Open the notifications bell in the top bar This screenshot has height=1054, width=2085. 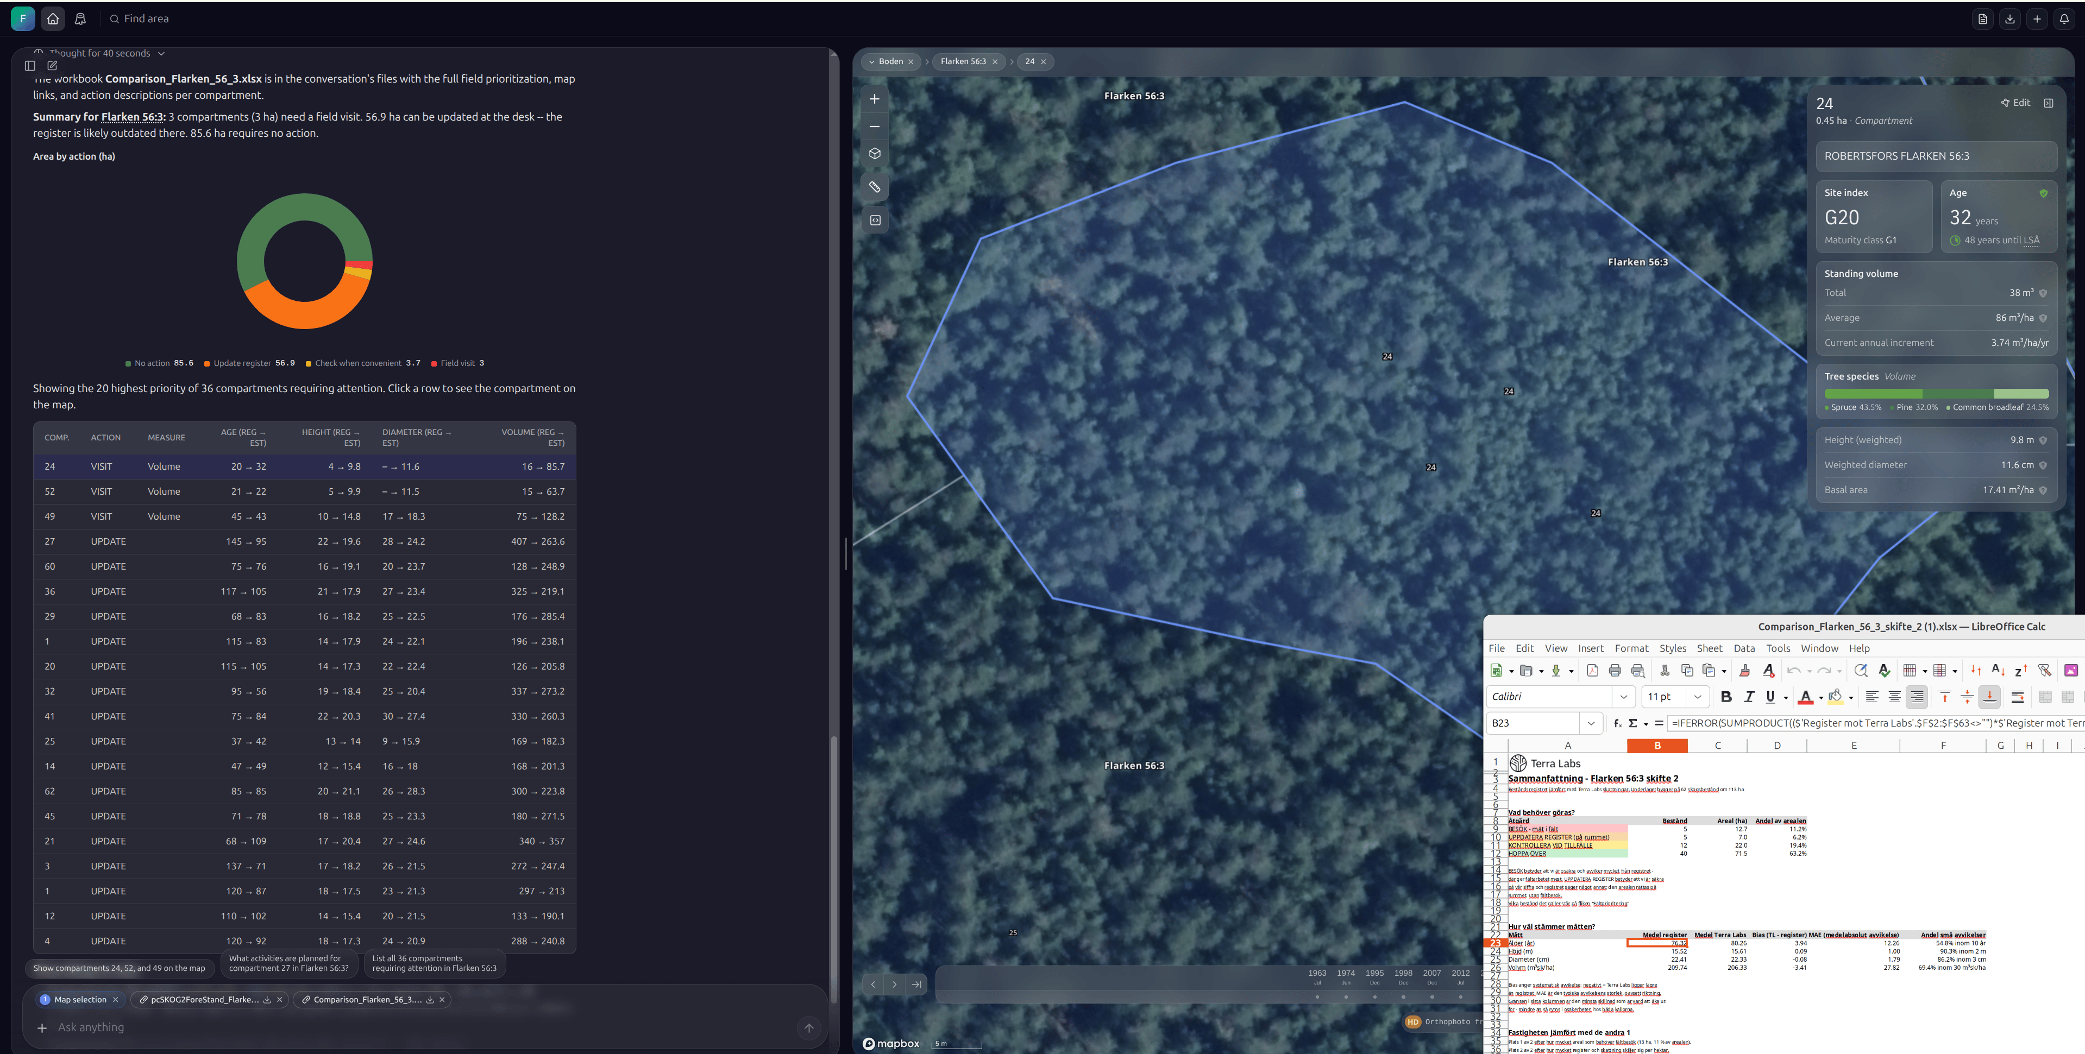[2064, 18]
